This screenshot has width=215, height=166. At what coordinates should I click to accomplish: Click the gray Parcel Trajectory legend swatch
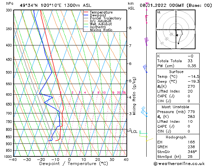(x=86, y=18)
